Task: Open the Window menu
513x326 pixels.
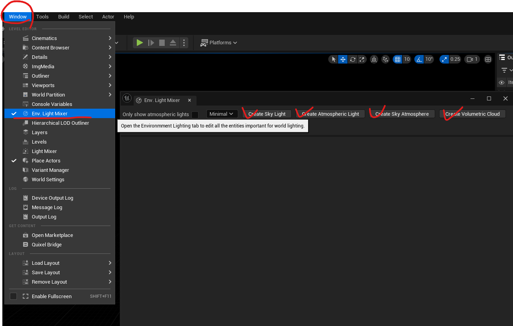Action: pyautogui.click(x=18, y=16)
